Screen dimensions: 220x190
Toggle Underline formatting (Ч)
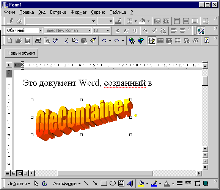pos(135,31)
